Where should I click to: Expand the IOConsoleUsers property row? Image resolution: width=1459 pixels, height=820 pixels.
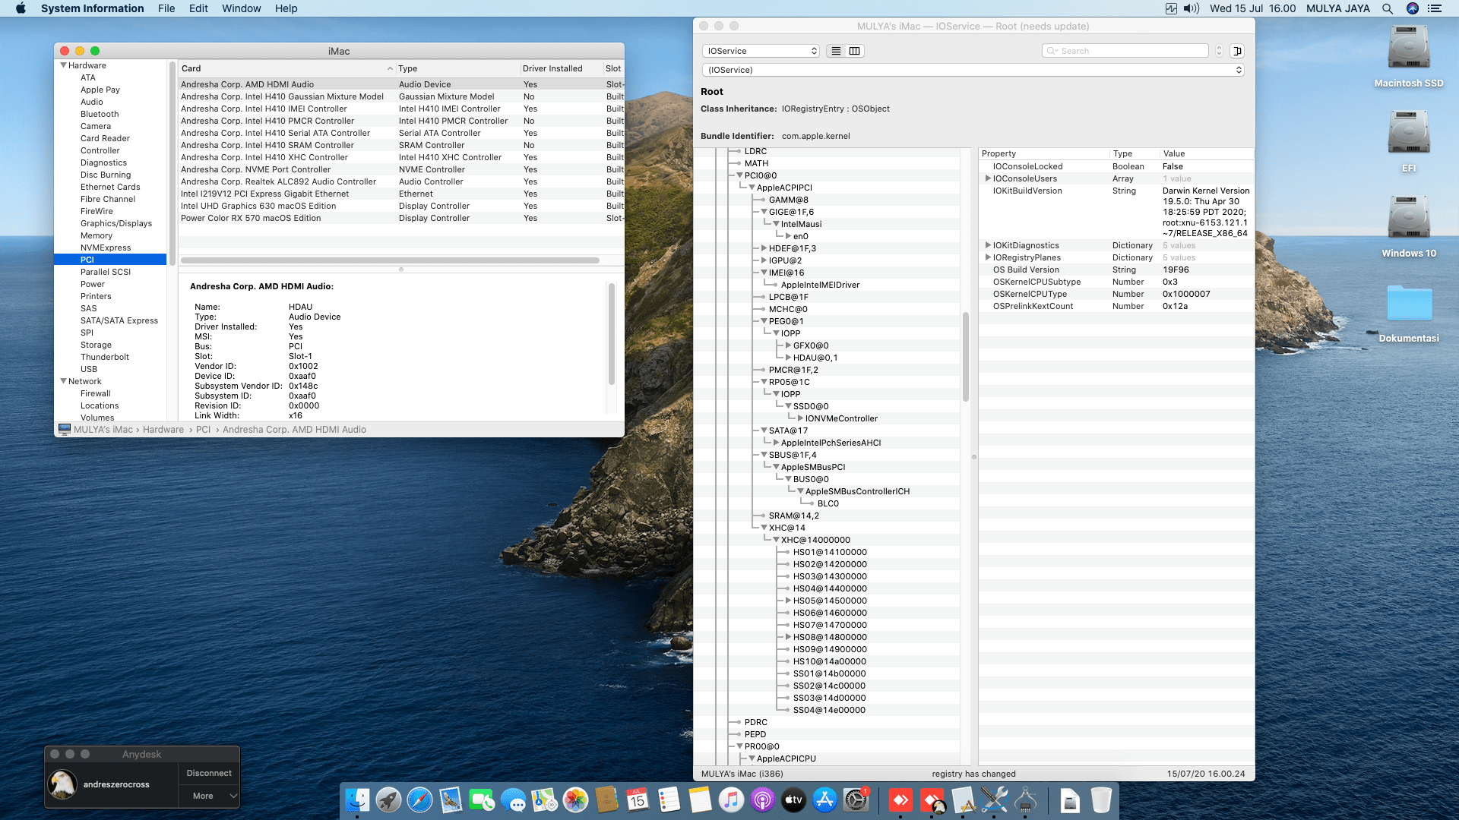988,178
